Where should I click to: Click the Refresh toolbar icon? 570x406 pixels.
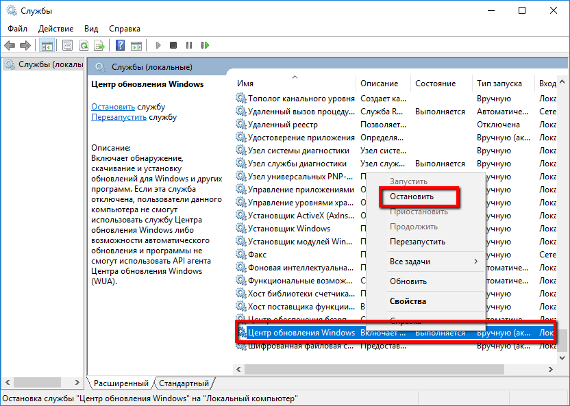[84, 45]
